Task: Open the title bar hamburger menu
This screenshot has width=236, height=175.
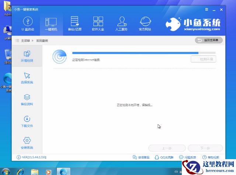Action: 206,10
